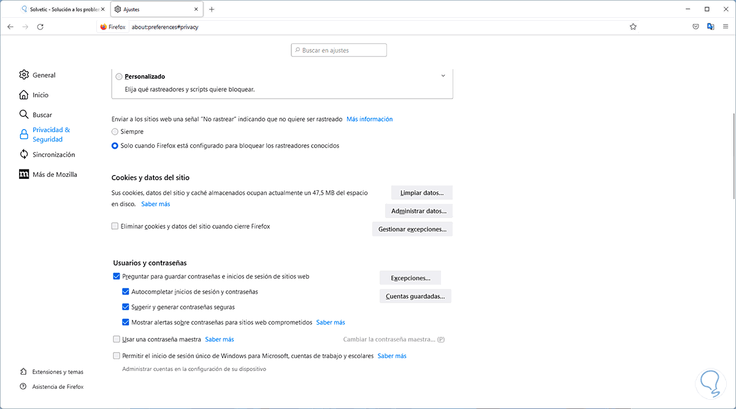Select the Siempre radio option
This screenshot has width=736, height=409.
(115, 132)
